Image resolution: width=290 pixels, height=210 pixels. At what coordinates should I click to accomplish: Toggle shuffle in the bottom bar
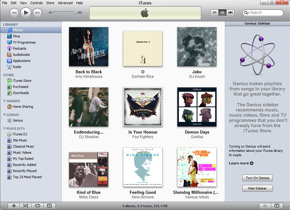coord(26,206)
